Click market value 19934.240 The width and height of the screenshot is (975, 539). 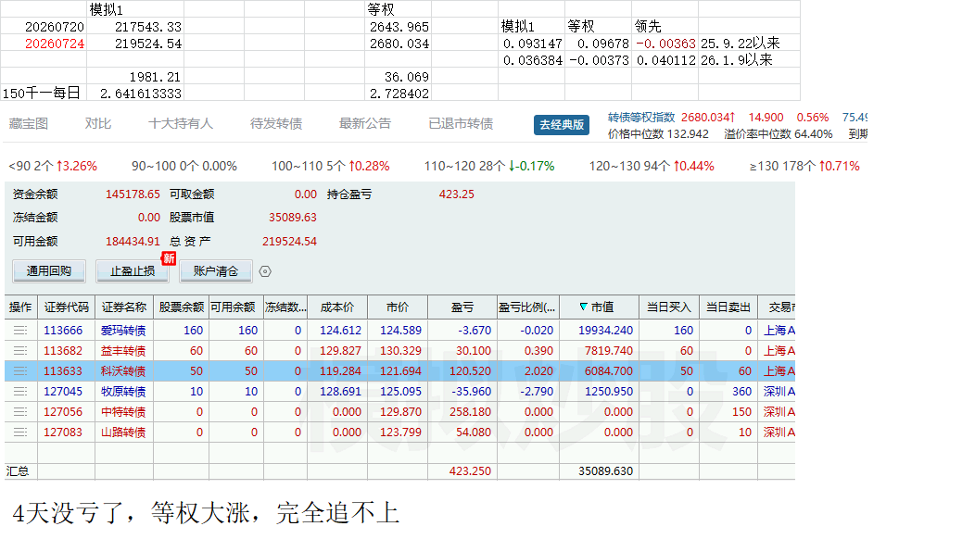(605, 331)
